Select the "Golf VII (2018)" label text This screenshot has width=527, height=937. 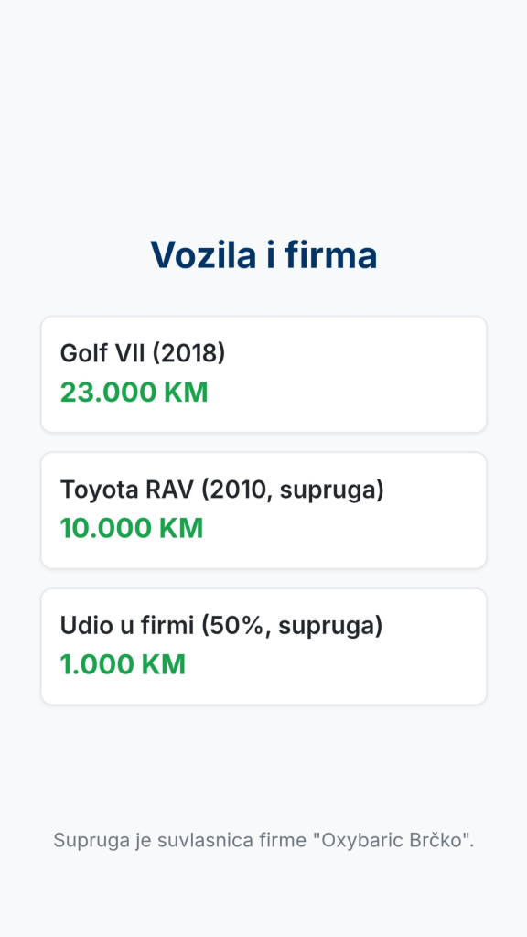pos(143,353)
